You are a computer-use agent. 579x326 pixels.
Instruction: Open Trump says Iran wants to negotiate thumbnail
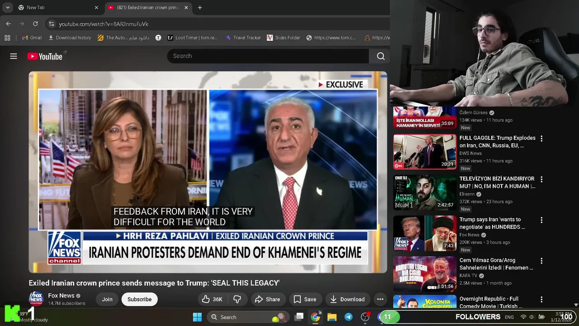425,233
